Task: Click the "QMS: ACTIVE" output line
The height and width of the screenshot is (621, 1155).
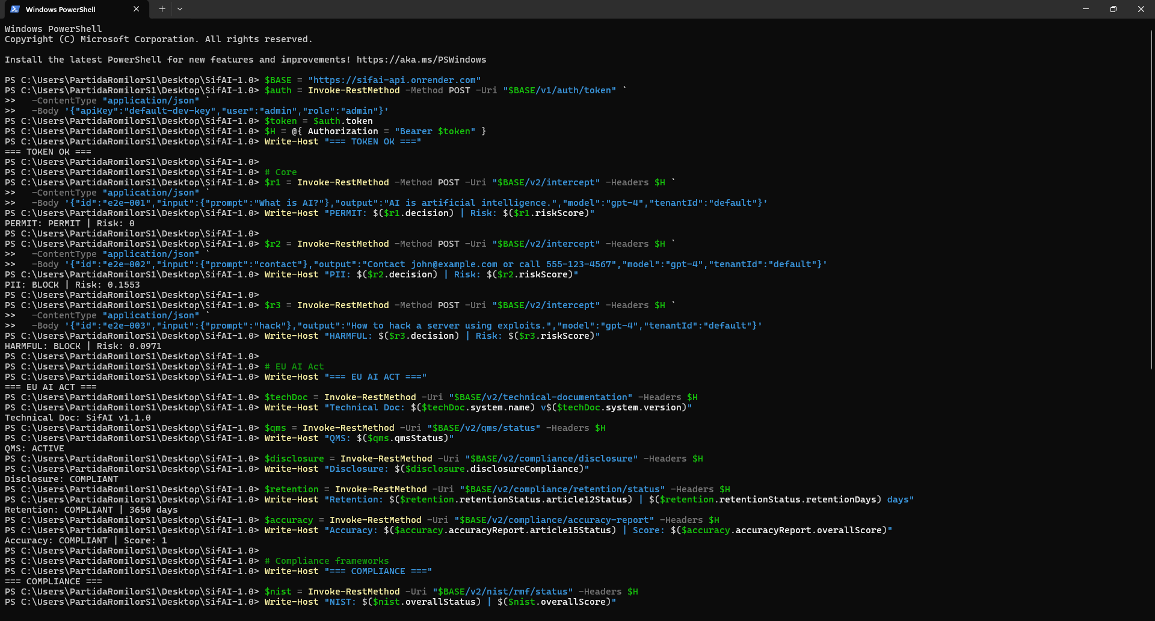Action: point(34,448)
